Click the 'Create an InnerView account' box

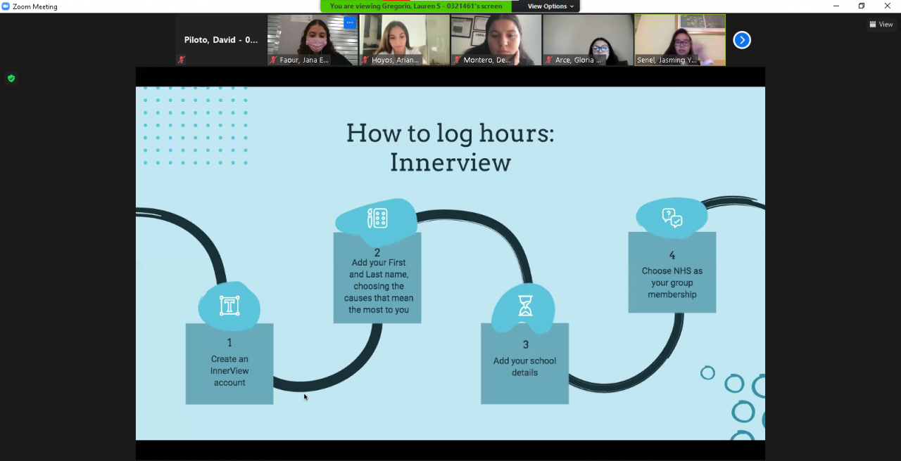229,363
